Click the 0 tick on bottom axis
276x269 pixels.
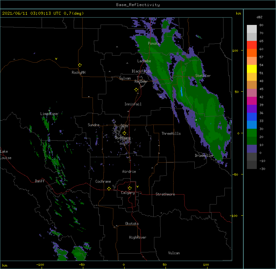pos(124,265)
